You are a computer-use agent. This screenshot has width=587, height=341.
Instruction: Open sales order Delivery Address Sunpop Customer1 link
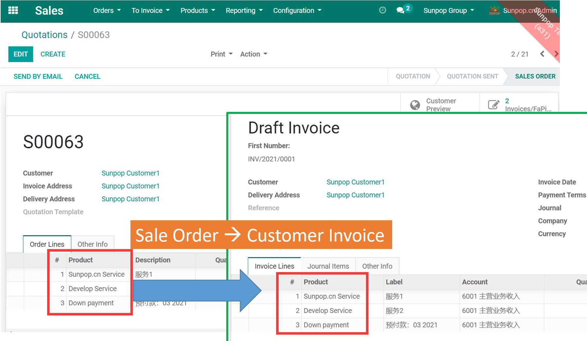(130, 199)
